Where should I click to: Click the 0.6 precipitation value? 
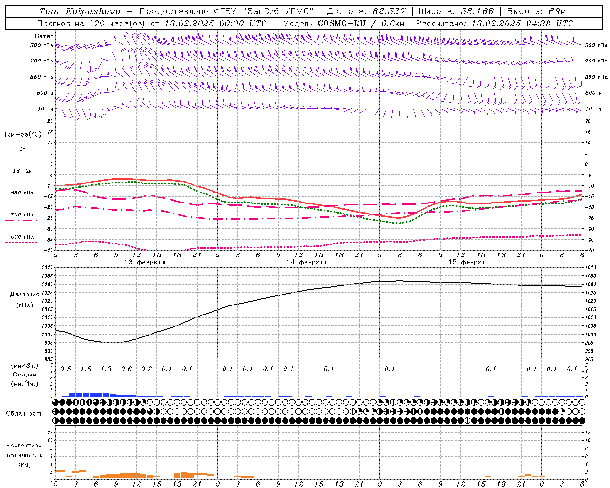point(126,369)
